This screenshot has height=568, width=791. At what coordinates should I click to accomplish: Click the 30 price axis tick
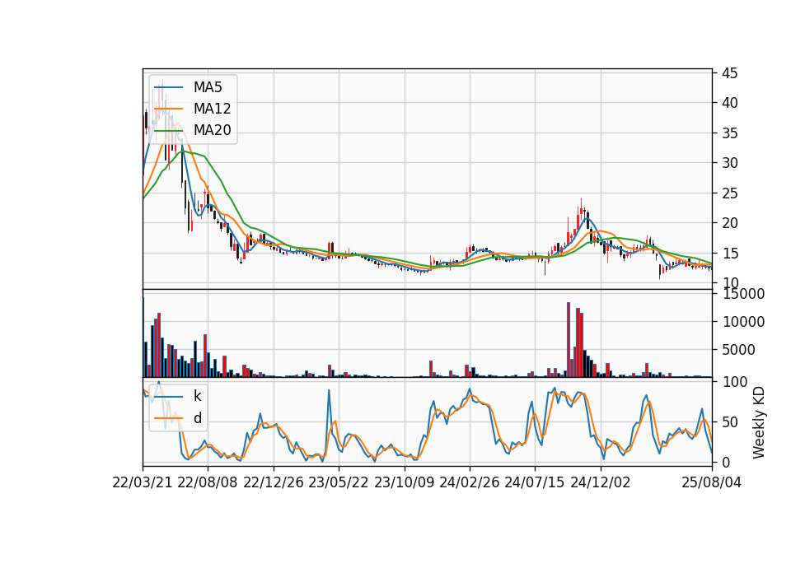click(730, 163)
